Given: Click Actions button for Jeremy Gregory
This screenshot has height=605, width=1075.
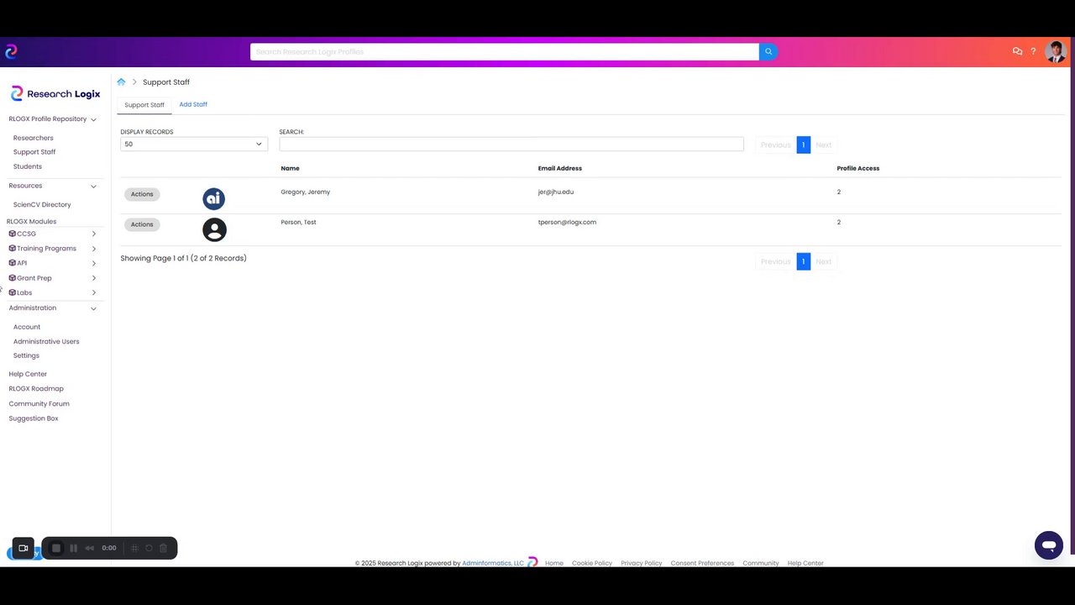Looking at the screenshot, I should [x=142, y=194].
